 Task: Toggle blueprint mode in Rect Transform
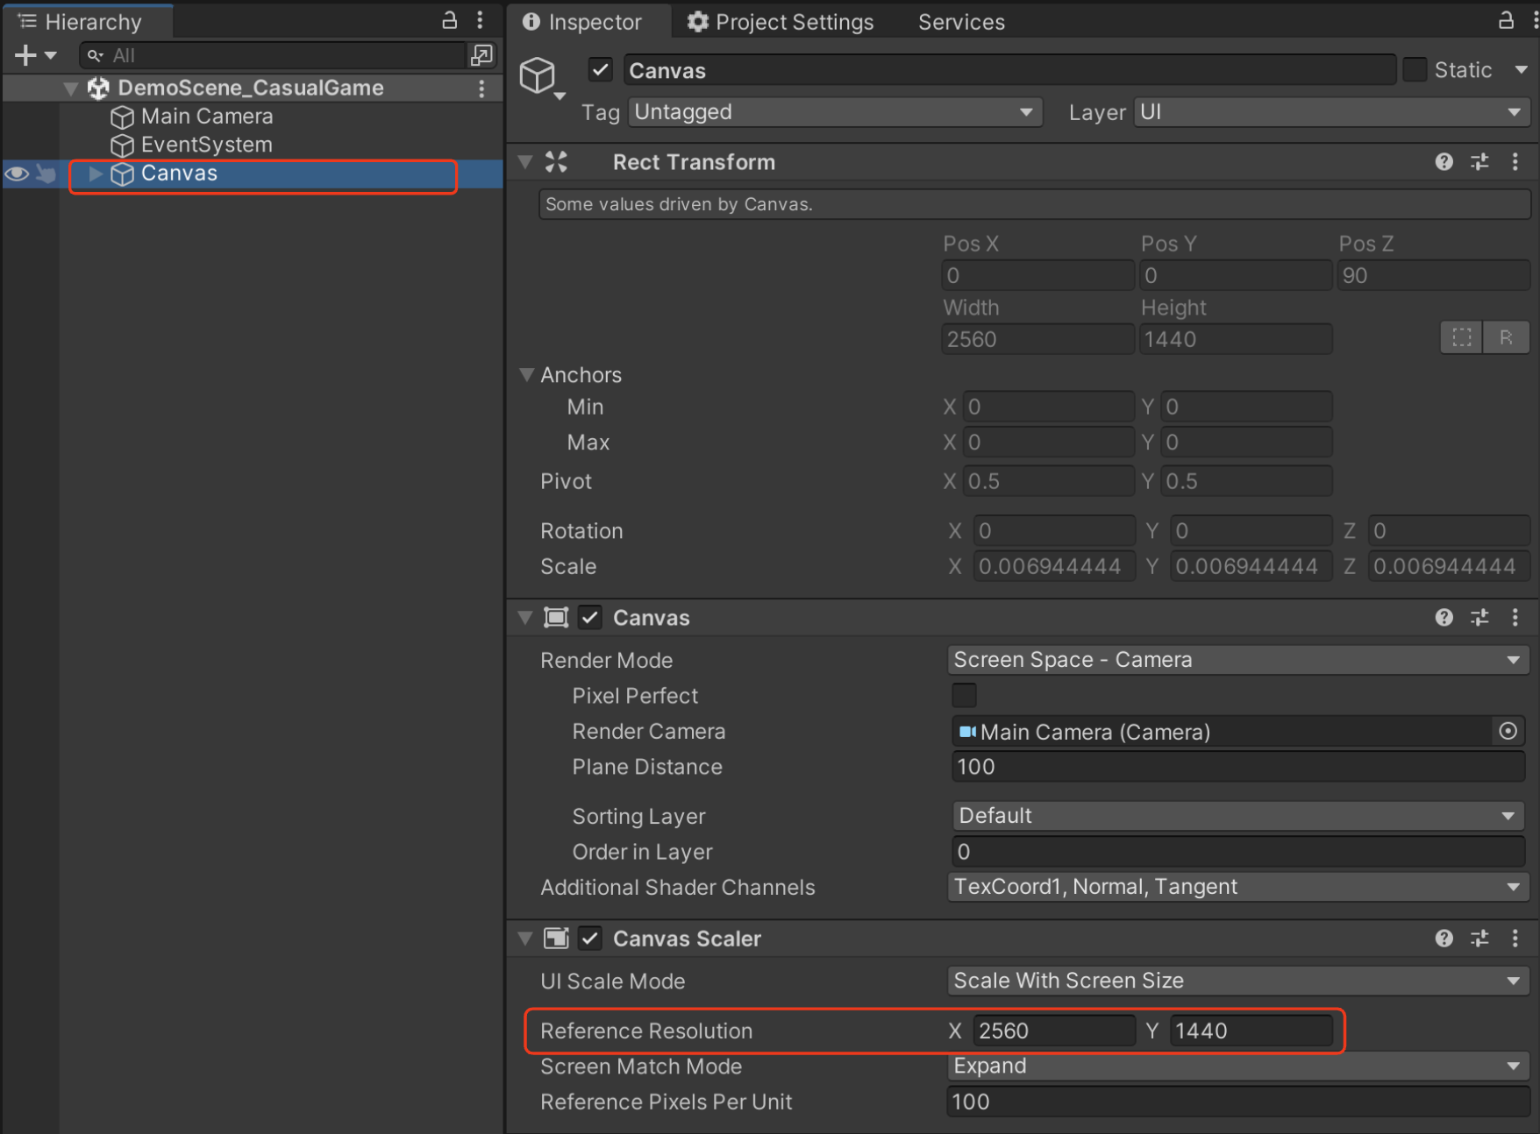point(1461,337)
